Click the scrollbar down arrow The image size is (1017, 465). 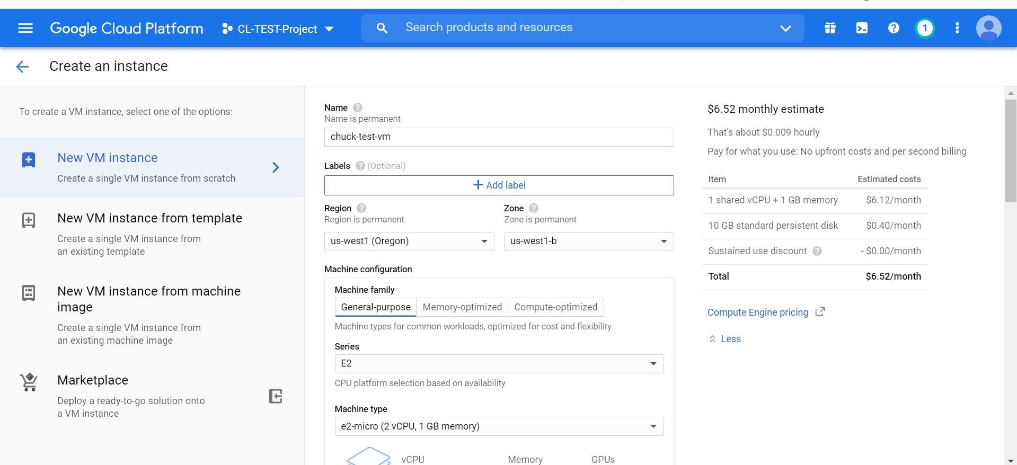tap(1011, 461)
